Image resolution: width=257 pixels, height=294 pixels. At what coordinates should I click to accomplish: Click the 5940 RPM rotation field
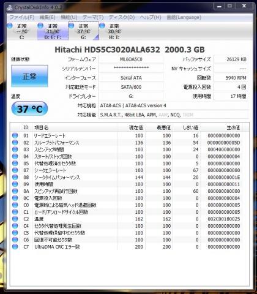[x=231, y=78]
